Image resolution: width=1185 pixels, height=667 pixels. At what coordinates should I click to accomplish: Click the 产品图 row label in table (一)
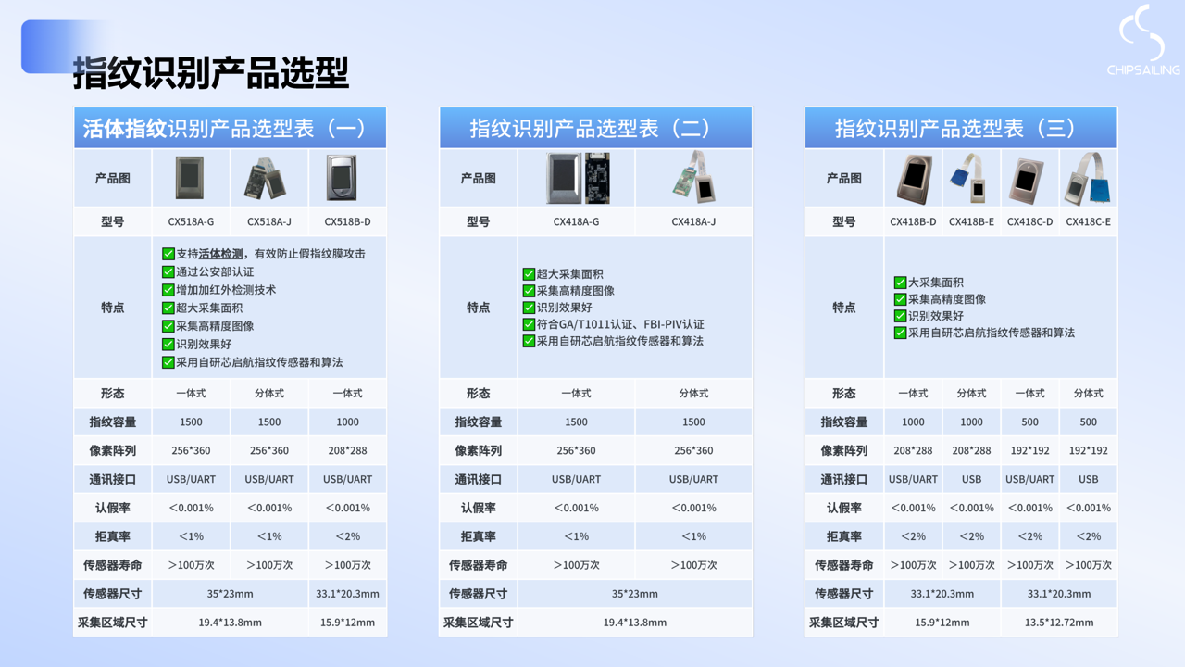click(x=113, y=178)
